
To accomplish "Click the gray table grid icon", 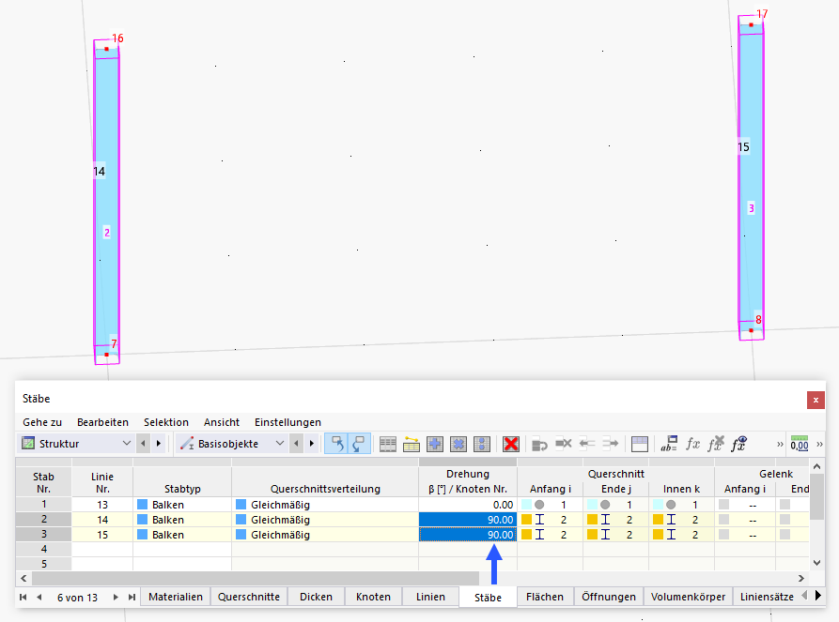I will coord(388,444).
